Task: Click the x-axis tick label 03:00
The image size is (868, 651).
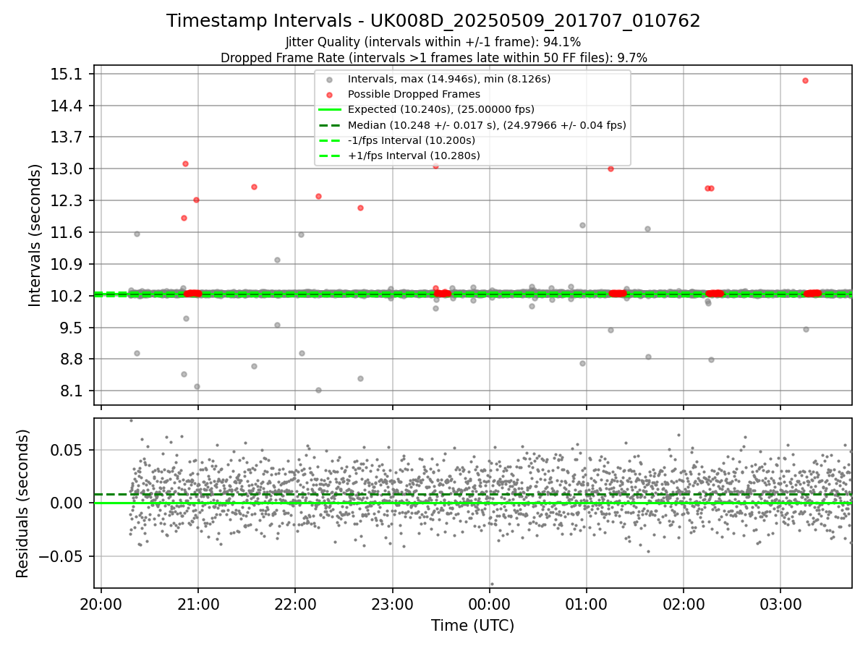Action: click(x=780, y=604)
